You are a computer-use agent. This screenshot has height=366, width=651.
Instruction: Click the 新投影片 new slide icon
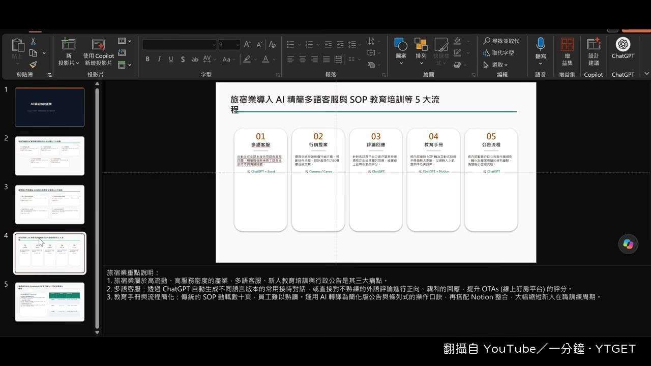tap(69, 44)
